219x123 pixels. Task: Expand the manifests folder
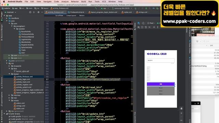click(7, 18)
